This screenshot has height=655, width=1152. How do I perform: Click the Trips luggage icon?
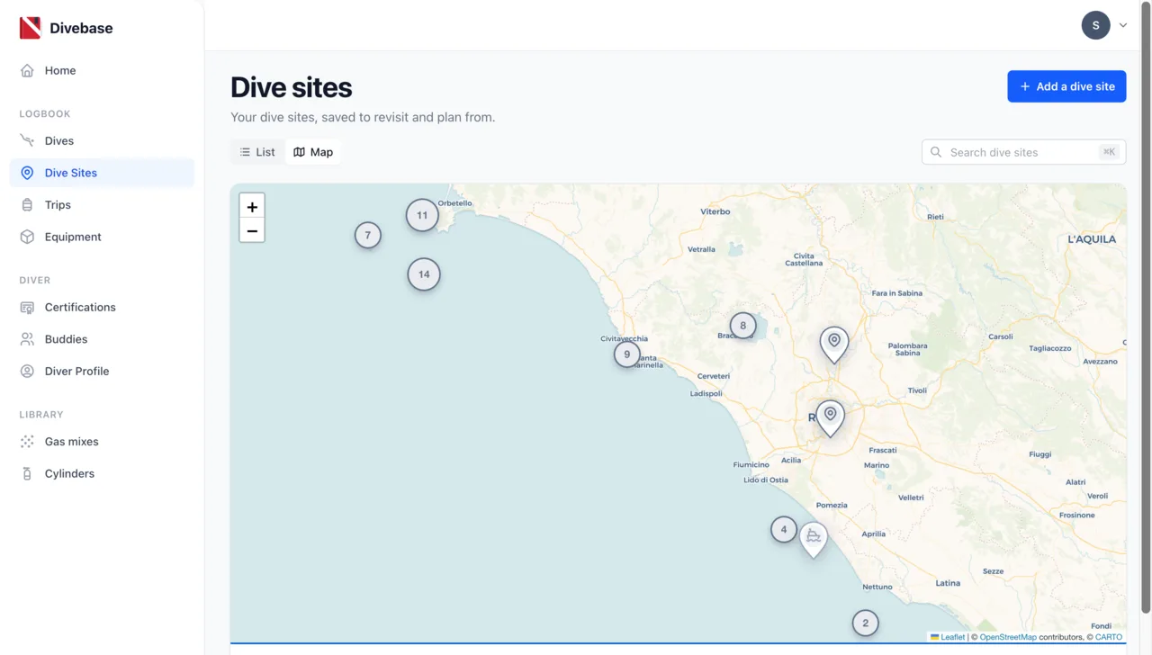(x=27, y=205)
